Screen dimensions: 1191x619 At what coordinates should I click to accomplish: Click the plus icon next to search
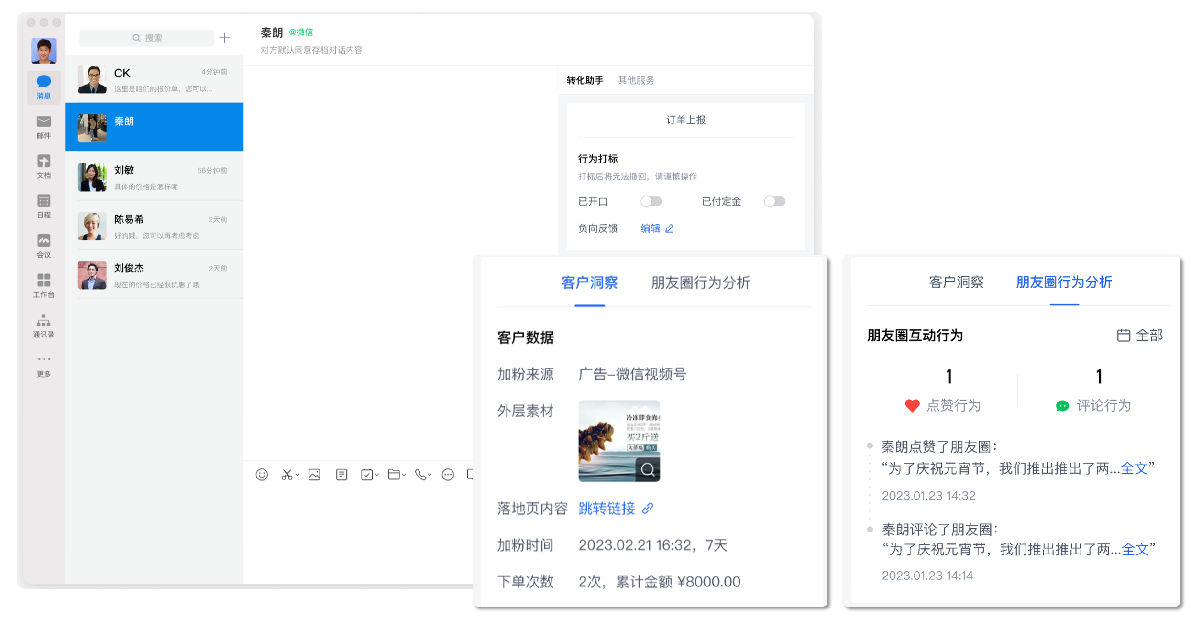(225, 38)
